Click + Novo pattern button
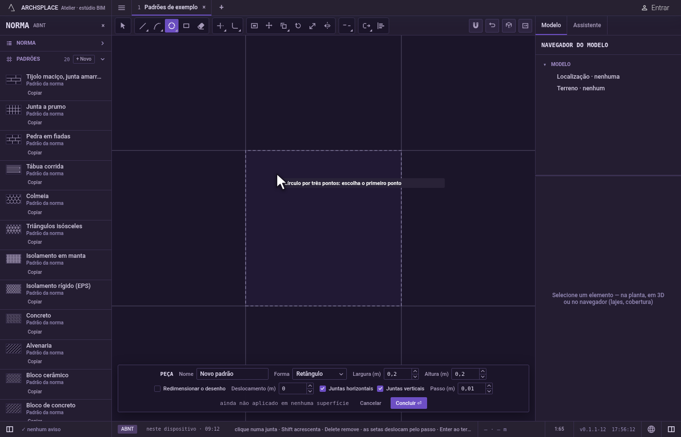The height and width of the screenshot is (437, 681). point(84,59)
